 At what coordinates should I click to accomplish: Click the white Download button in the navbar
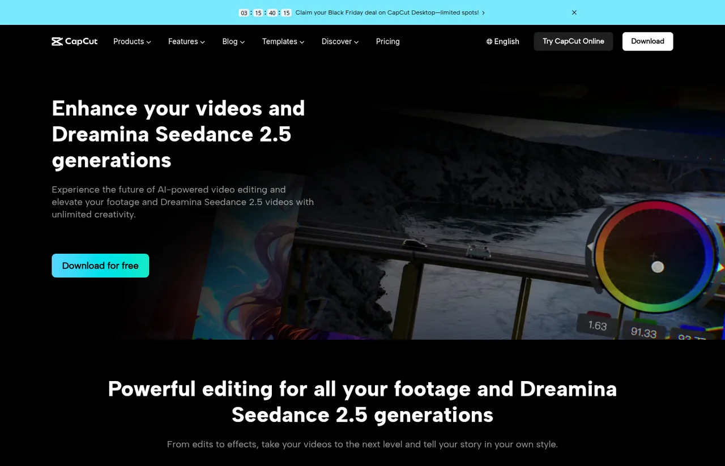[x=647, y=41]
